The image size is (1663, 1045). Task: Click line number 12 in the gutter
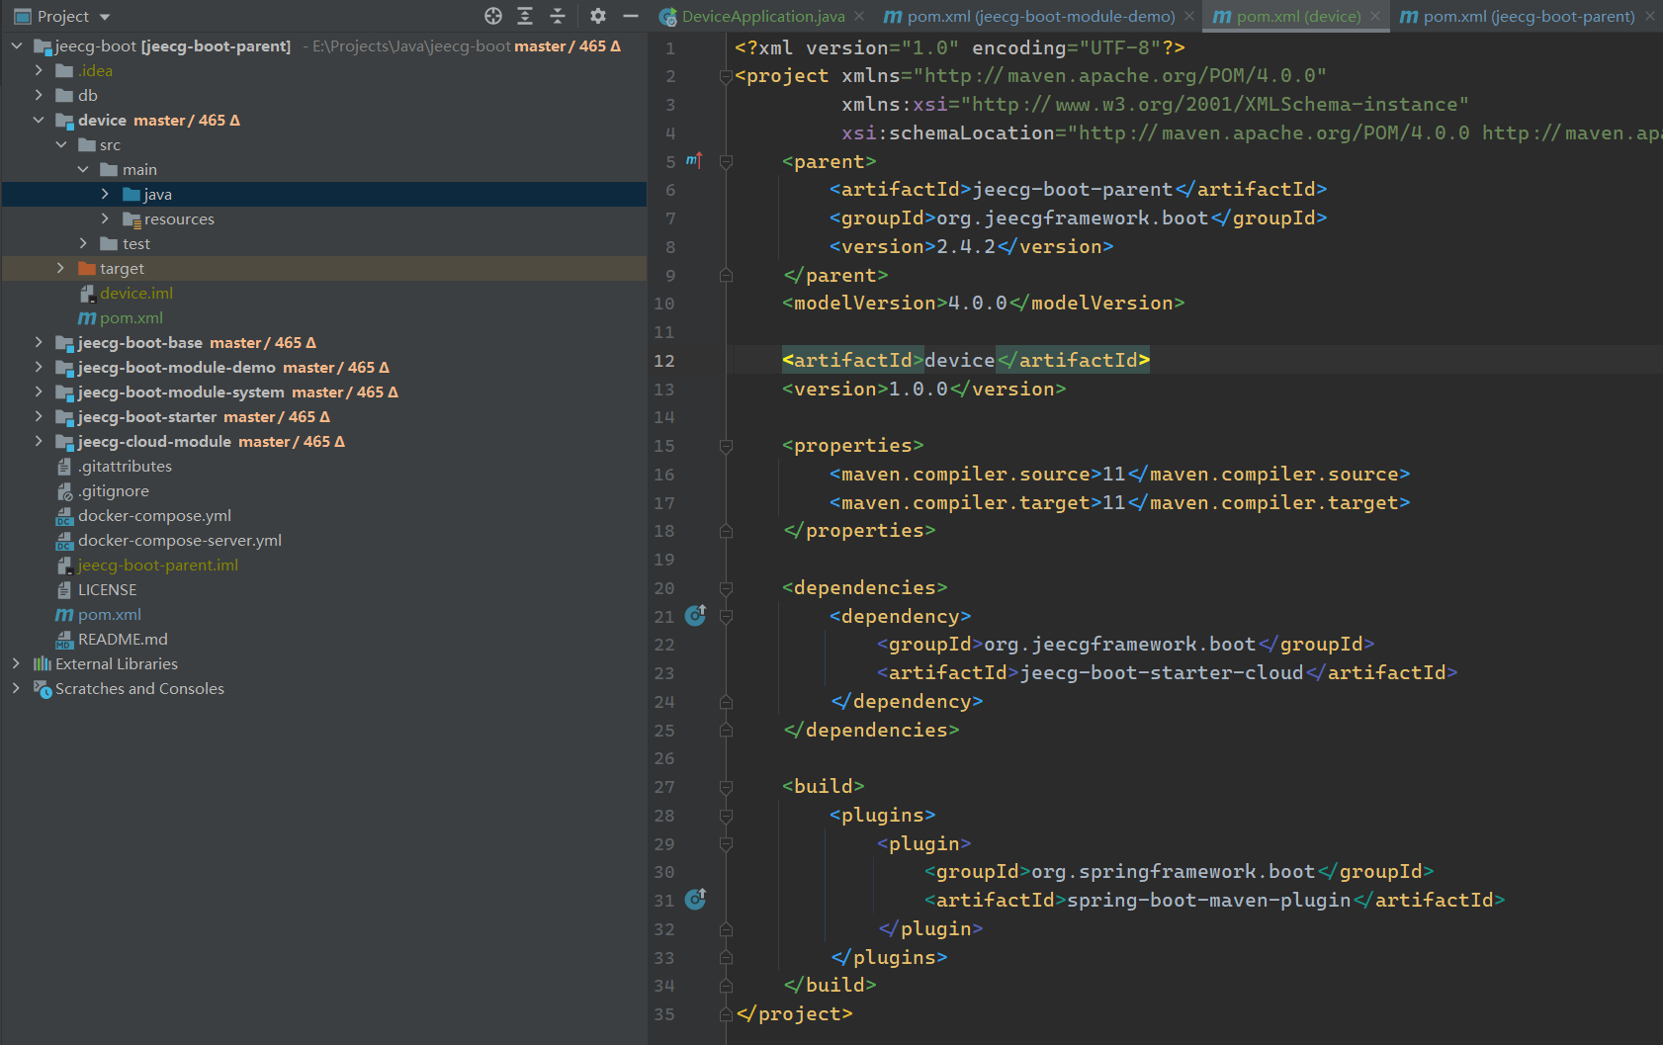(x=664, y=361)
